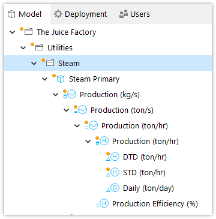Collapse the wave-icon Production (ton/hr) node
This screenshot has height=219, width=216.
77,126
